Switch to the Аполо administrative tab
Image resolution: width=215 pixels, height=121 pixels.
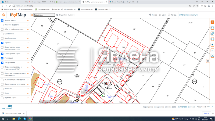(68, 2)
